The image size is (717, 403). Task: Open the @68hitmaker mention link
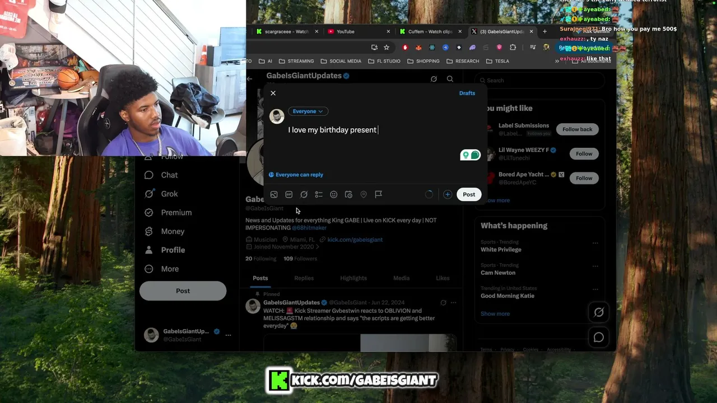(x=309, y=228)
